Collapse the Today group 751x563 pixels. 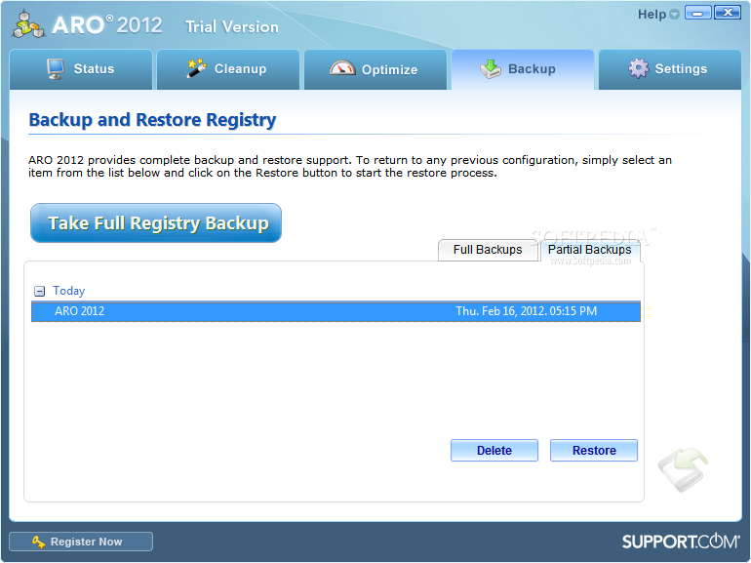click(39, 291)
